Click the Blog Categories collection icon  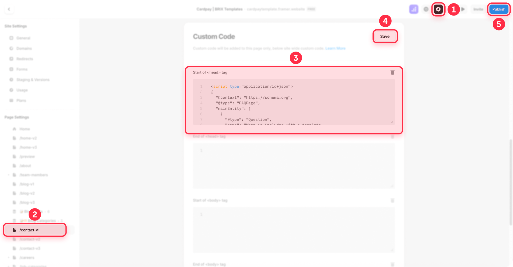point(14,221)
